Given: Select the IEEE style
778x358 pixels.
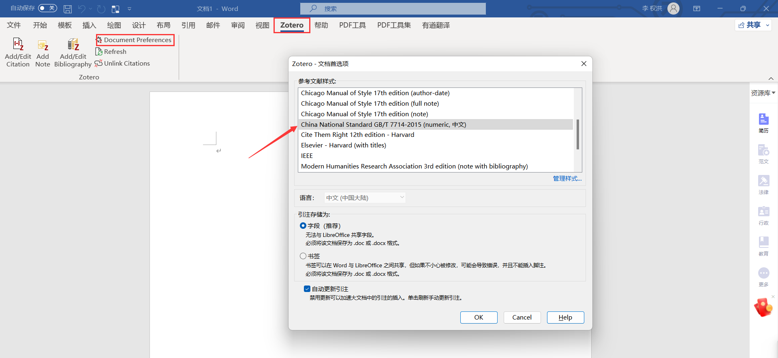Looking at the screenshot, I should (x=436, y=156).
